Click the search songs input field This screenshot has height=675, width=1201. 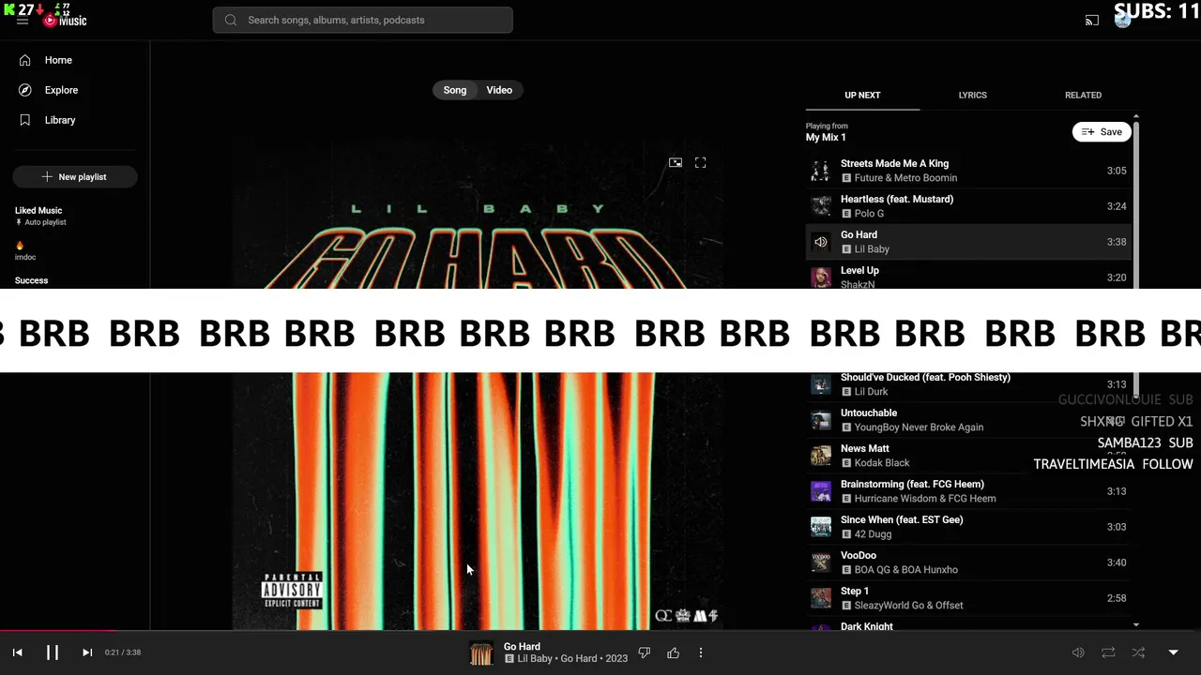363,20
